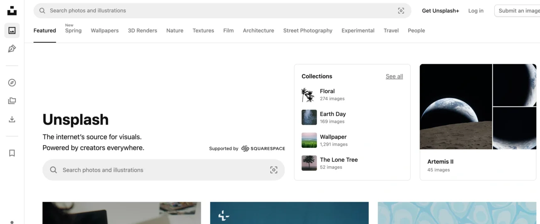
Task: Click the Get Unsplash+ link
Action: point(440,11)
